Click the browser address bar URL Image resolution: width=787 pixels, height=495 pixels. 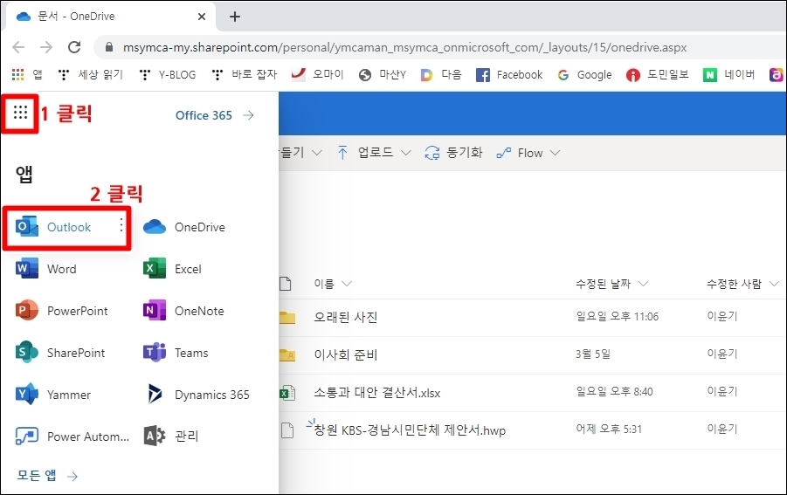pyautogui.click(x=404, y=48)
